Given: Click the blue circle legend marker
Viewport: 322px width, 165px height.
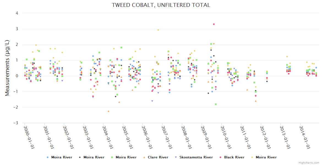Looking at the screenshot, I should [48, 157].
